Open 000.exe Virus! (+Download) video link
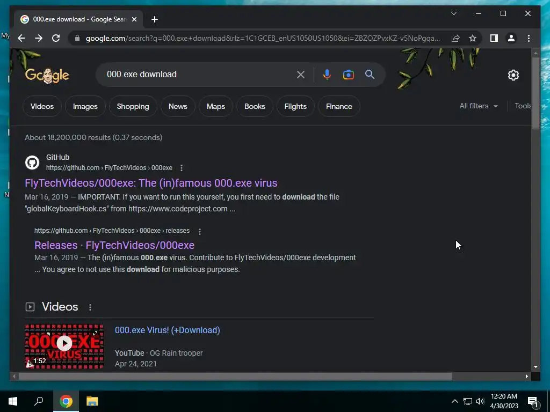Image resolution: width=550 pixels, height=412 pixels. pyautogui.click(x=168, y=330)
